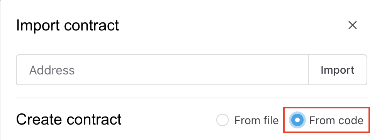Image resolution: width=382 pixels, height=140 pixels.
Task: Switch contract creation to From file
Action: [222, 120]
